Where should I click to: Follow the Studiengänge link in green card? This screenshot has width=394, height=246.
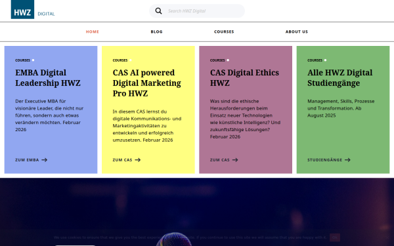tap(329, 160)
